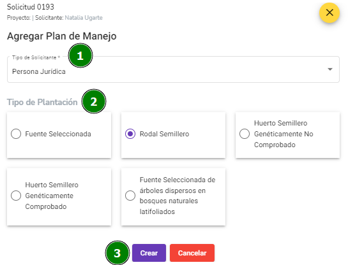348x265 pixels.
Task: Click the green step 1 marker
Action: point(80,55)
